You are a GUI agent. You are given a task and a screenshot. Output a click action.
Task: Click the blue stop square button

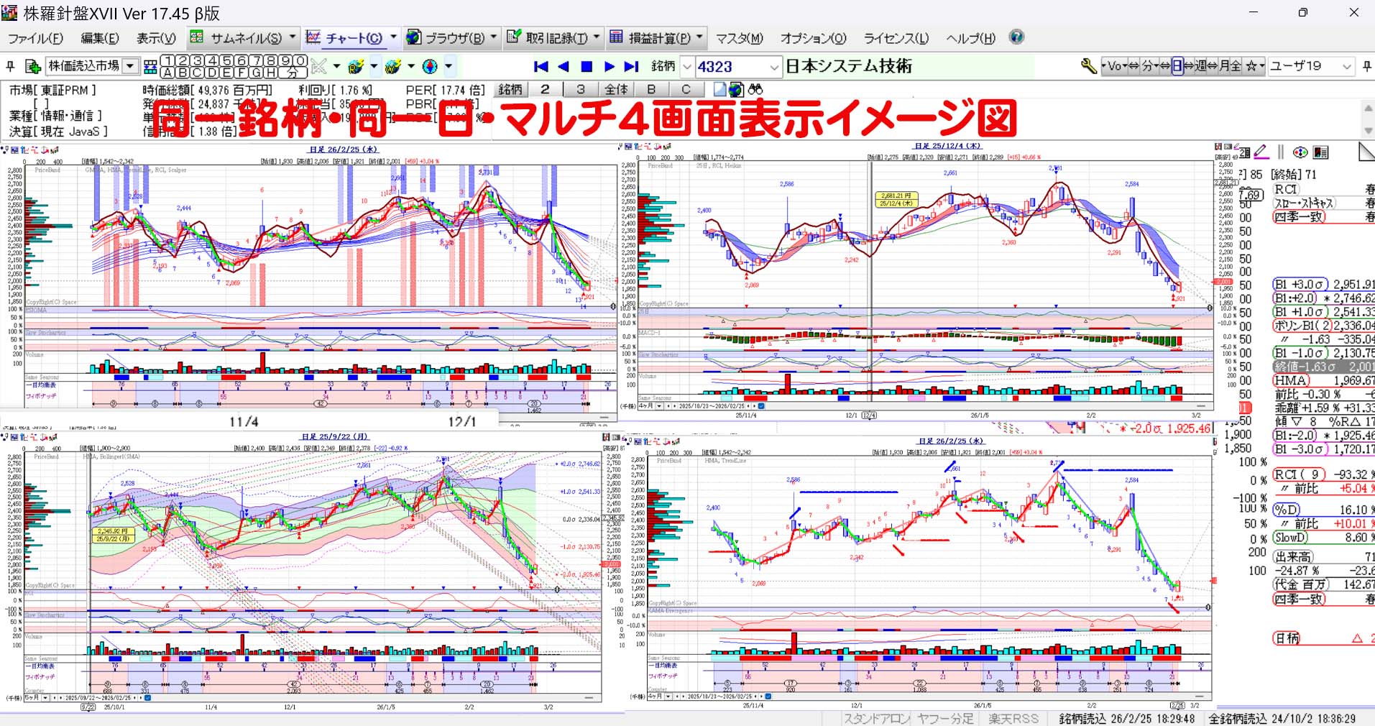point(587,66)
